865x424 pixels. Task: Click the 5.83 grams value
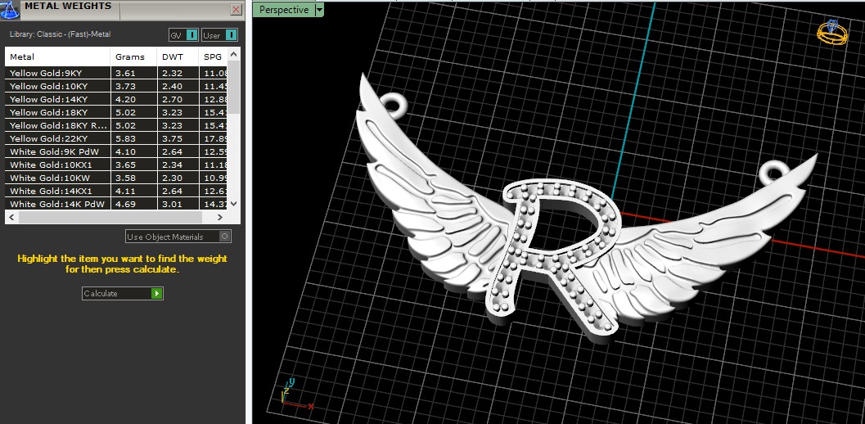point(124,138)
